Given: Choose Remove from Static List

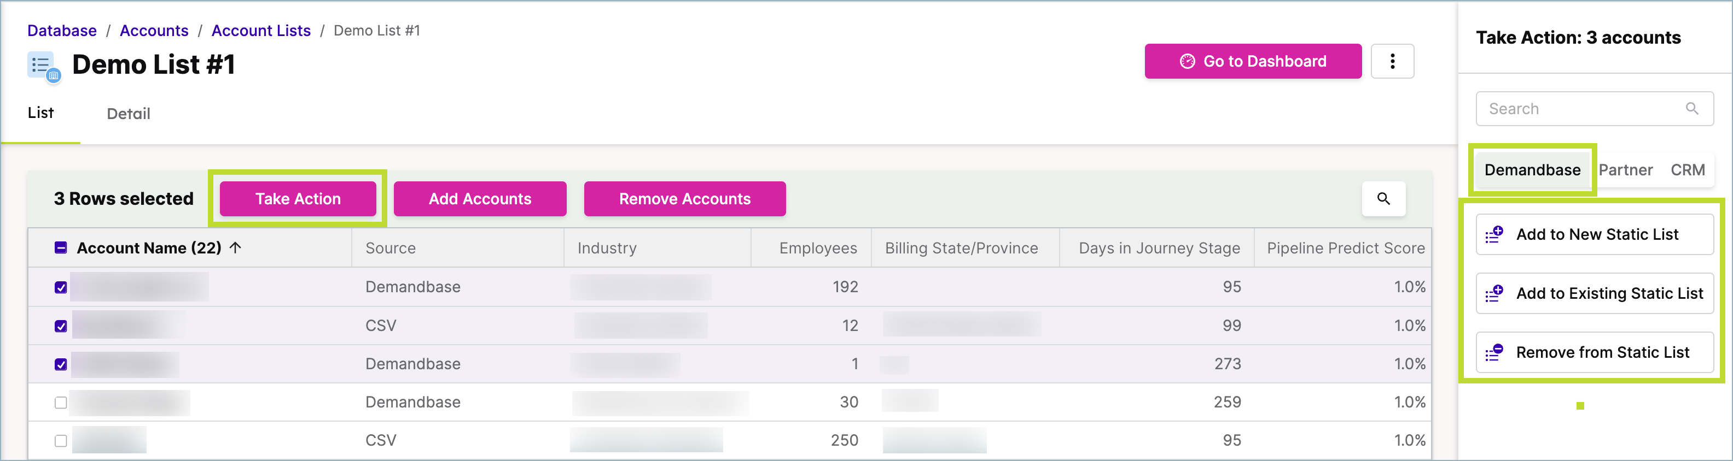Looking at the screenshot, I should pyautogui.click(x=1595, y=352).
